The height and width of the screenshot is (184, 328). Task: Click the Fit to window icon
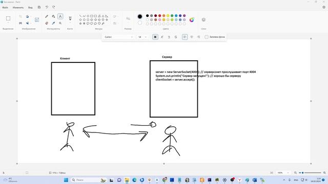pyautogui.click(x=272, y=173)
